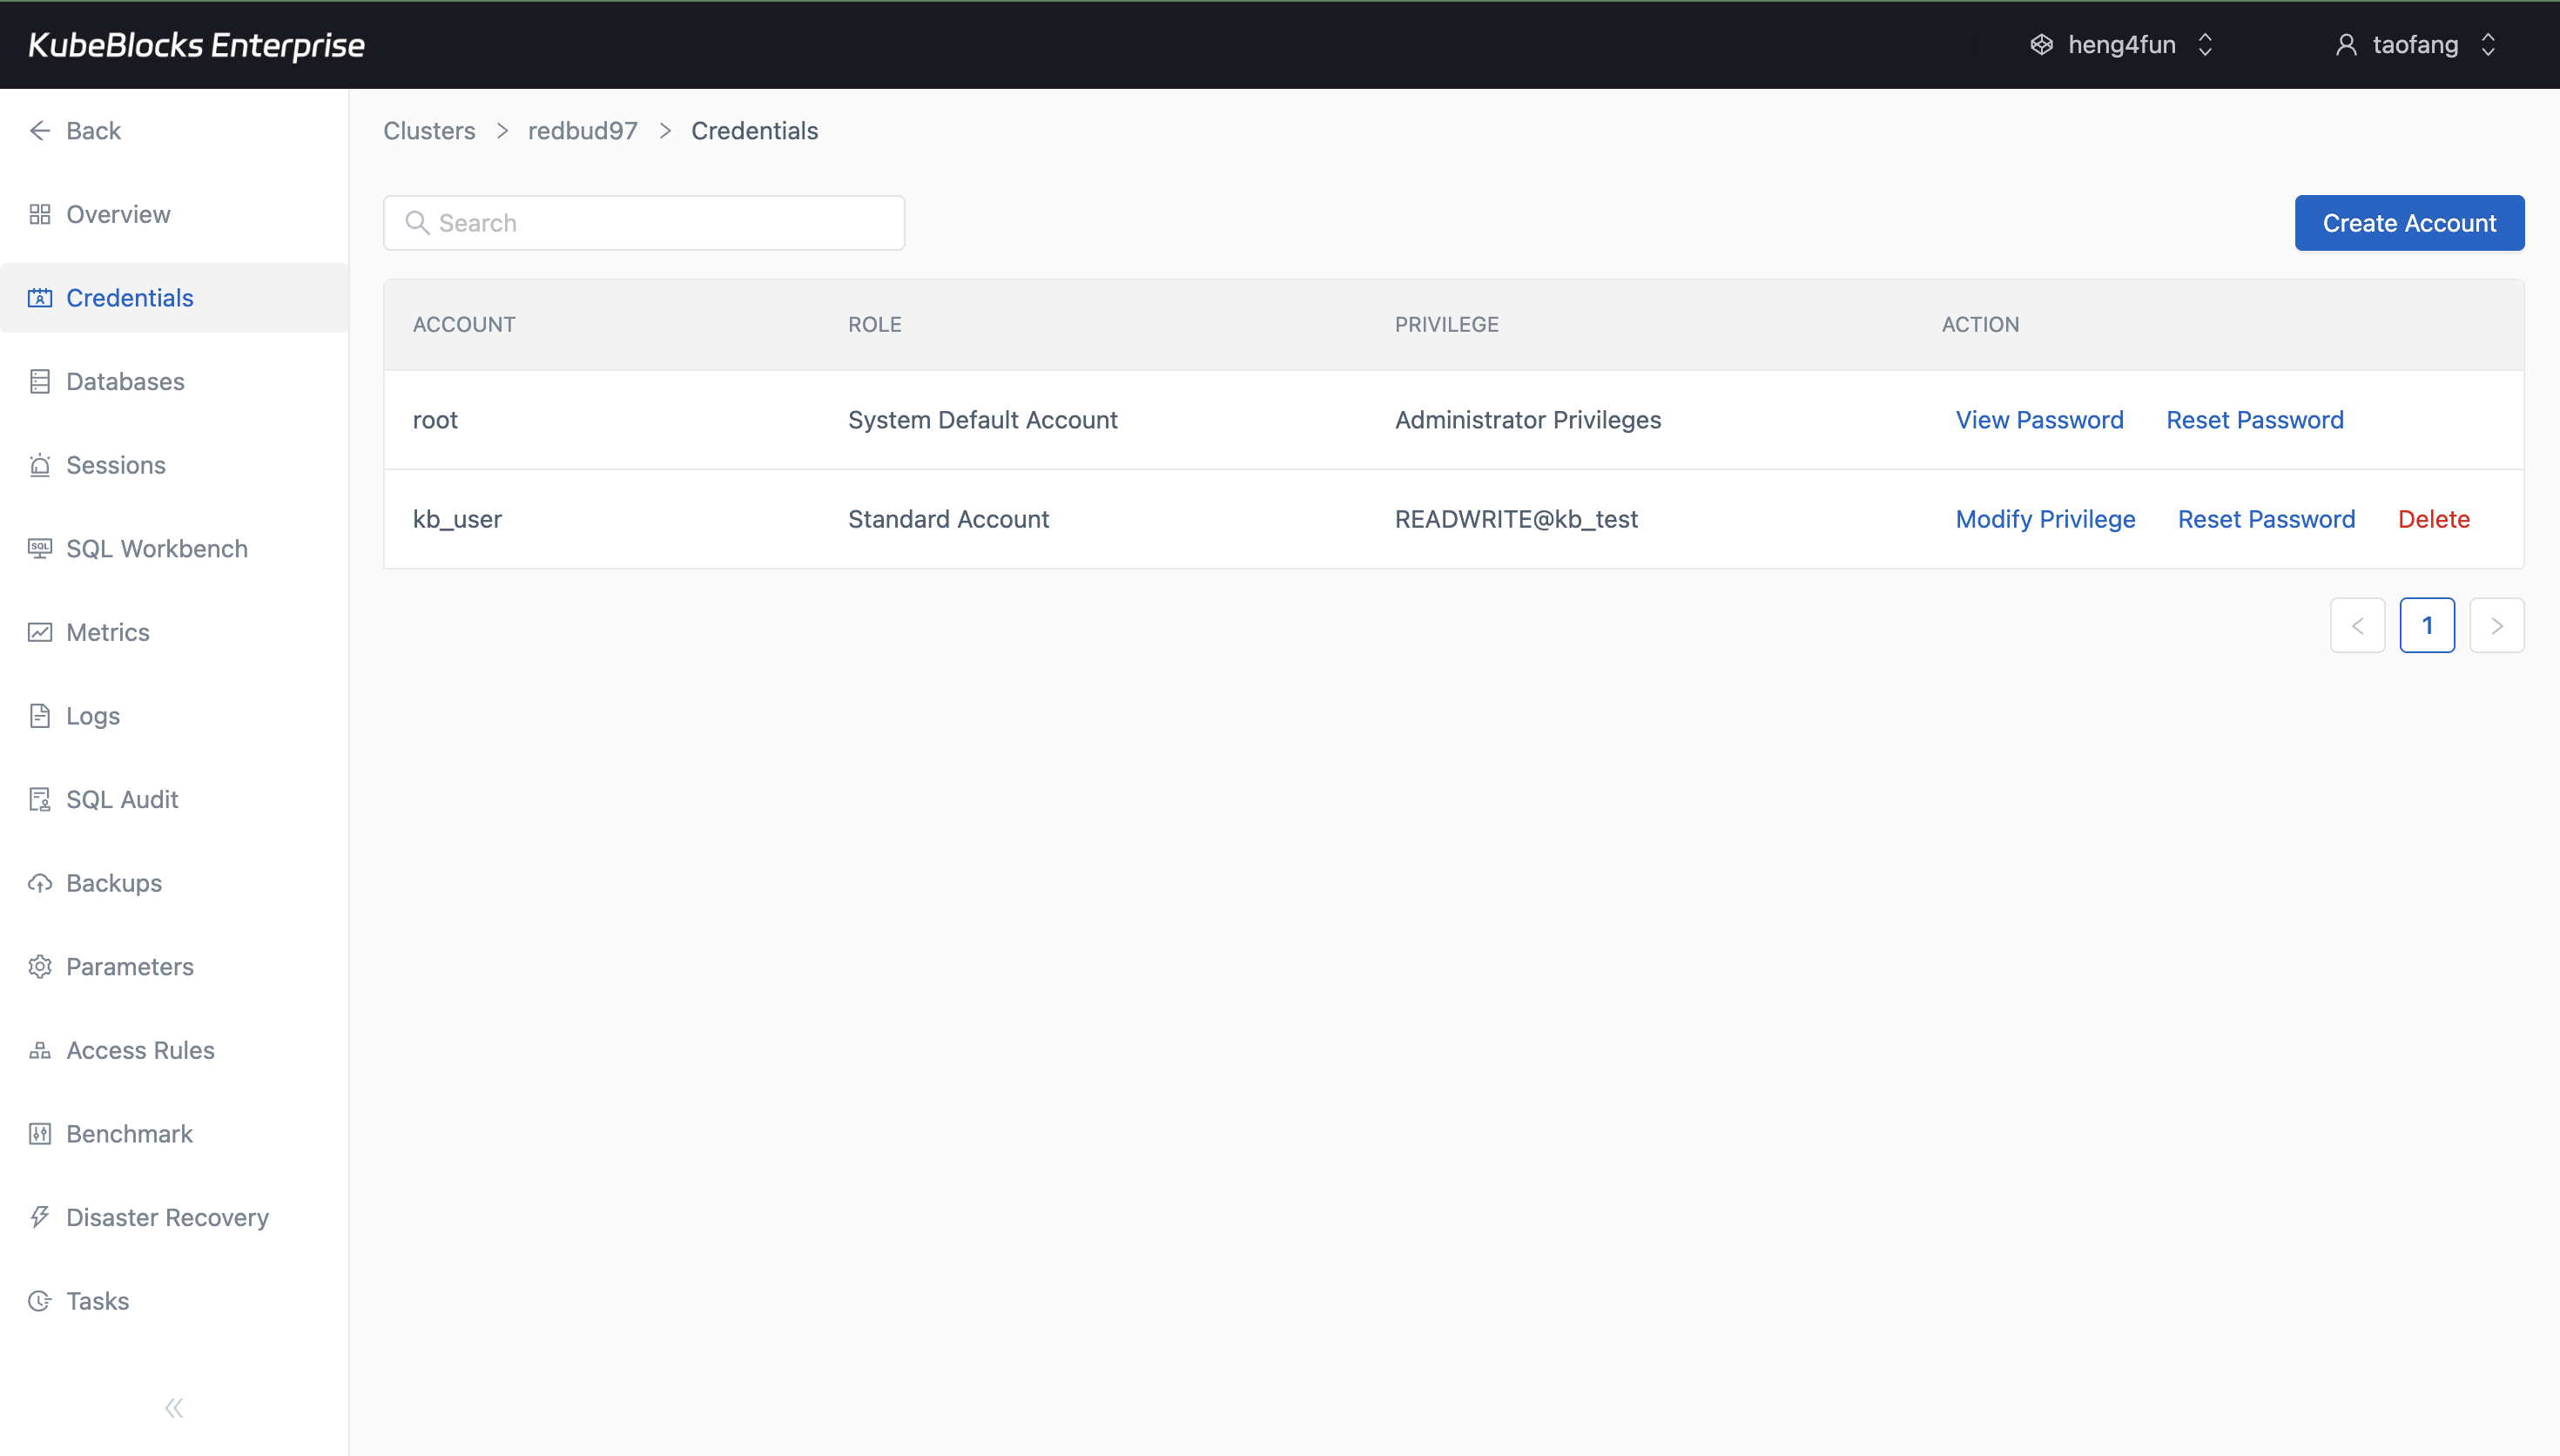The width and height of the screenshot is (2560, 1456).
Task: Delete the kb_user account
Action: (x=2434, y=519)
